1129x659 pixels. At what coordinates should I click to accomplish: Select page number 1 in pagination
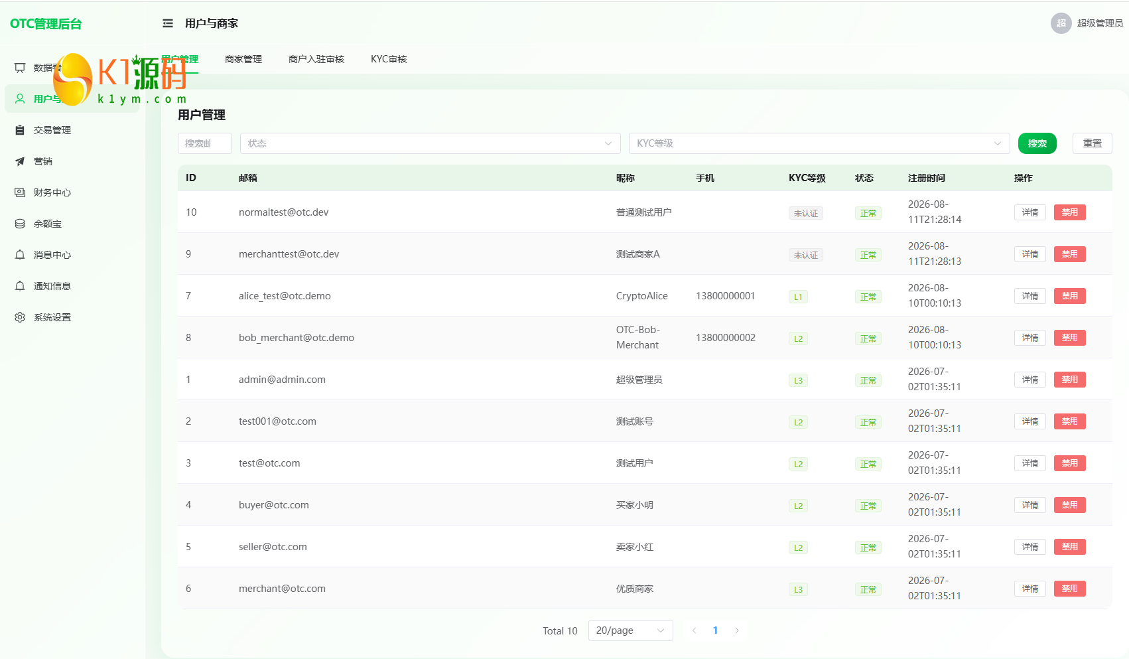[x=715, y=630]
